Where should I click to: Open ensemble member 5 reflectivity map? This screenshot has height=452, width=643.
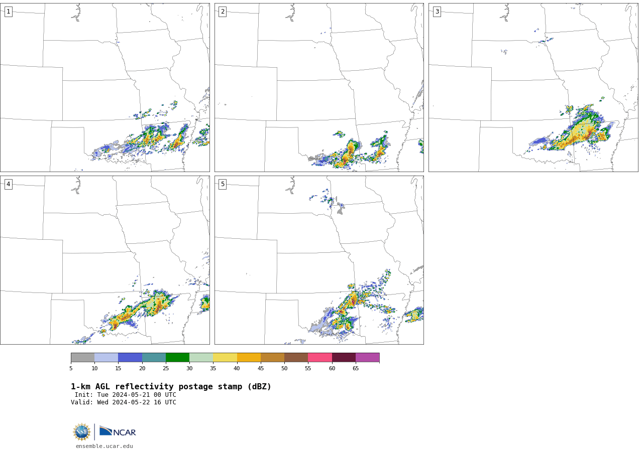(x=319, y=260)
